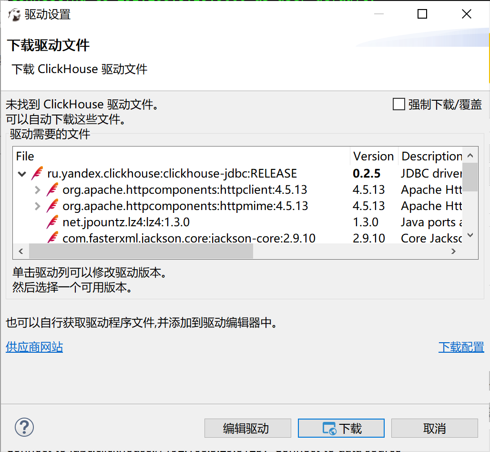490x452 pixels.
Task: Click the feather icon beside httpclient:4.5.13
Action: pos(52,189)
